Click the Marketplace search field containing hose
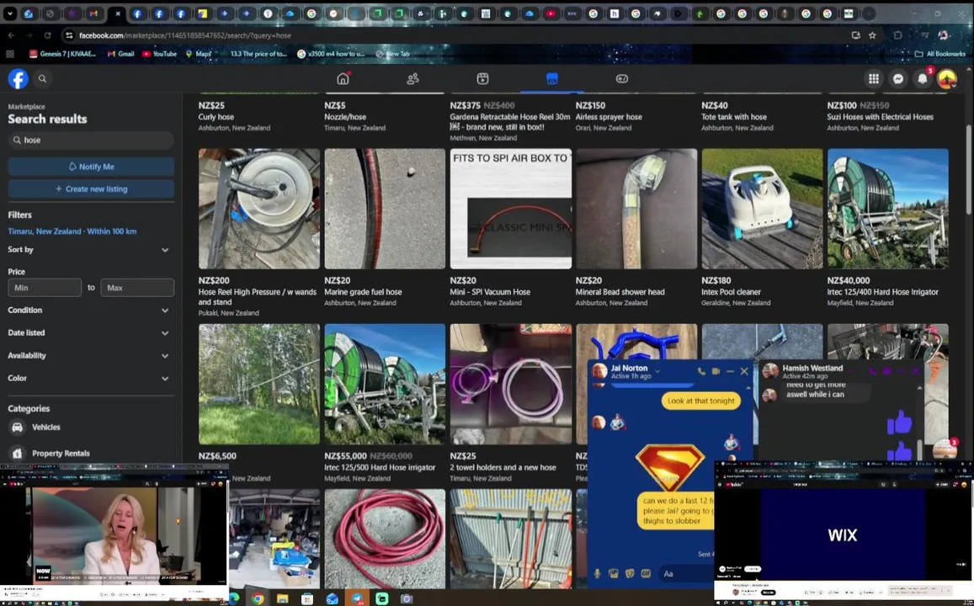Image resolution: width=974 pixels, height=606 pixels. pyautogui.click(x=91, y=141)
